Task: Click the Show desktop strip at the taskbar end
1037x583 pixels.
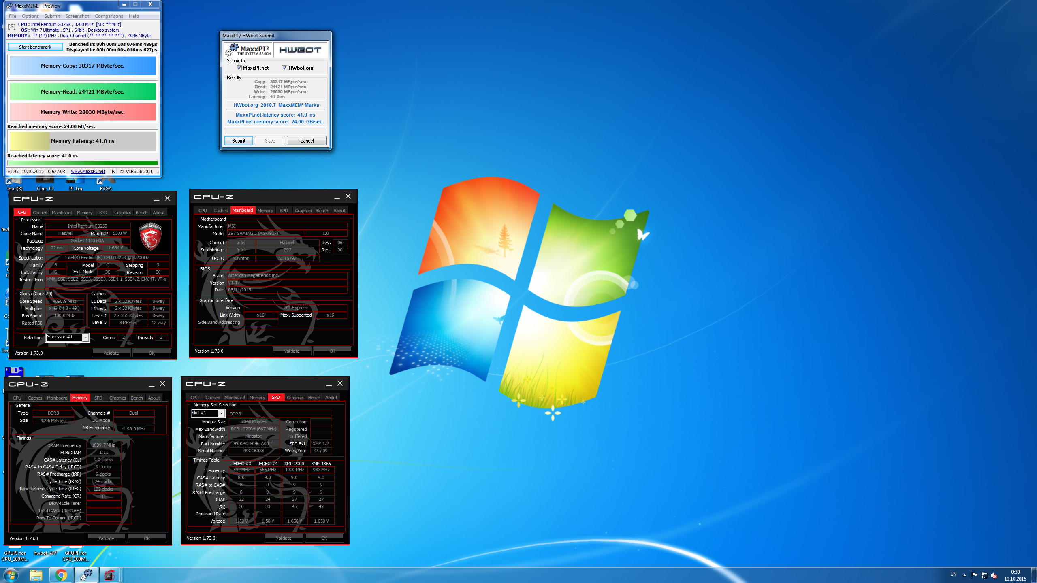Action: click(1034, 575)
